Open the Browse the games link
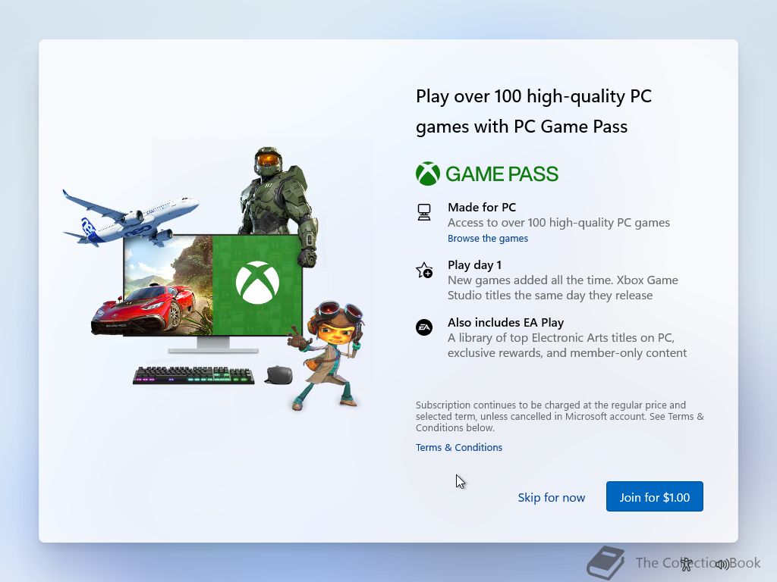 488,239
